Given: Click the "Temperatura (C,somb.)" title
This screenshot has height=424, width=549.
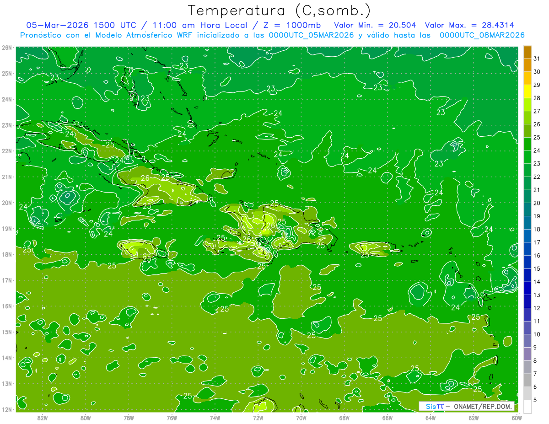Looking at the screenshot, I should tap(280, 11).
